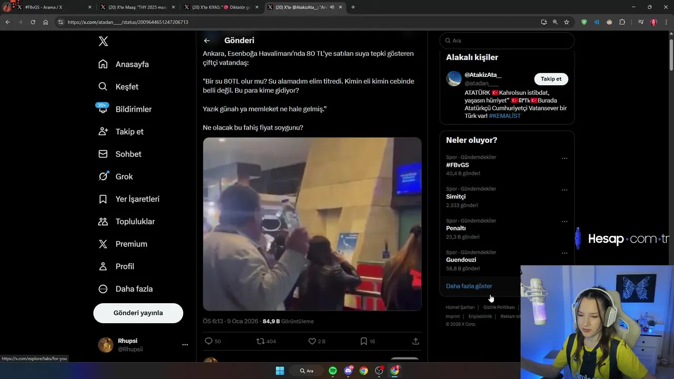Click the browser address bar URL
The image size is (674, 379).
tap(128, 22)
